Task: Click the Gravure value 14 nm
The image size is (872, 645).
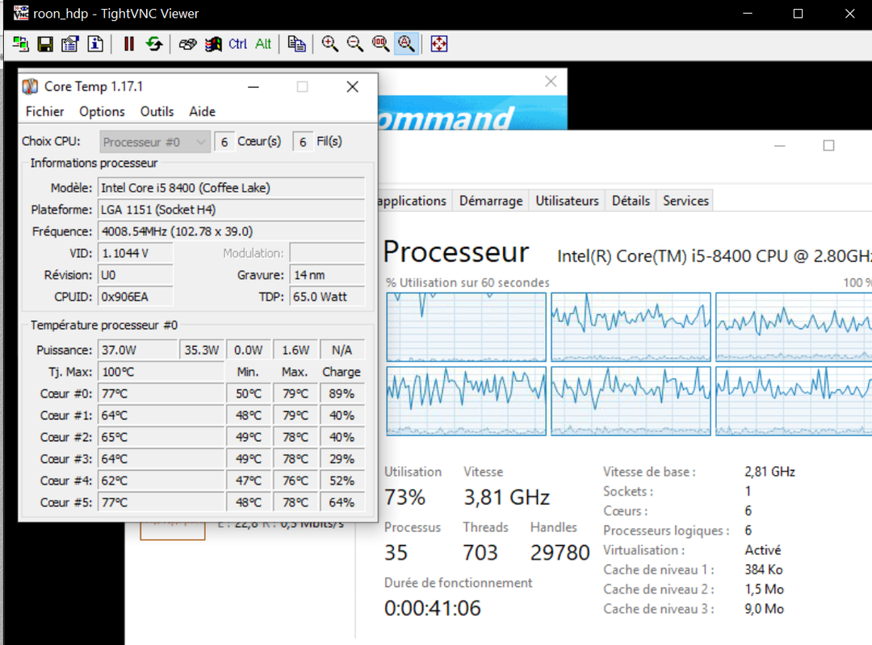Action: point(327,275)
